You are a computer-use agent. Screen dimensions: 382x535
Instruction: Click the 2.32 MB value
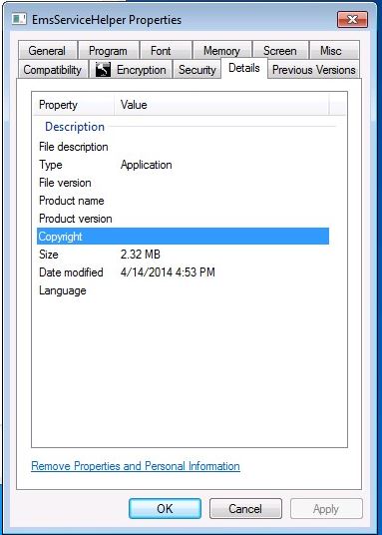point(141,255)
